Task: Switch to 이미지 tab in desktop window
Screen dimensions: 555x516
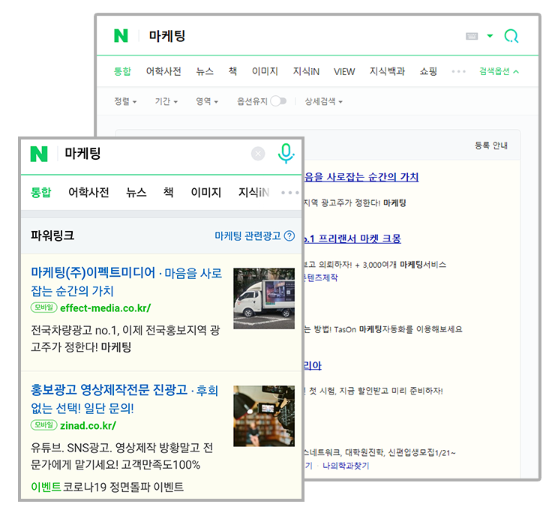Action: [265, 71]
